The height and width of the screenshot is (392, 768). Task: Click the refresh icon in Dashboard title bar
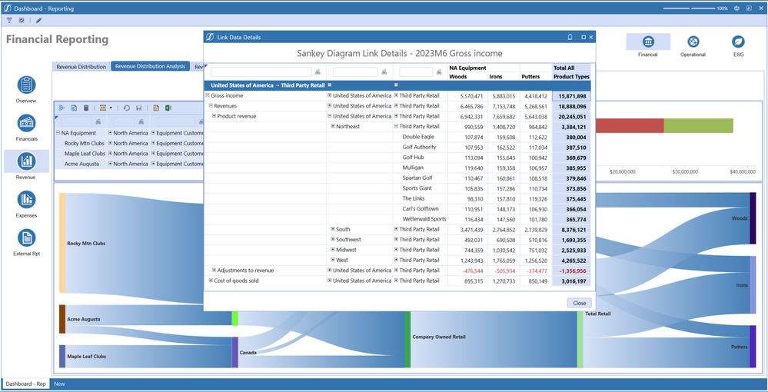736,8
